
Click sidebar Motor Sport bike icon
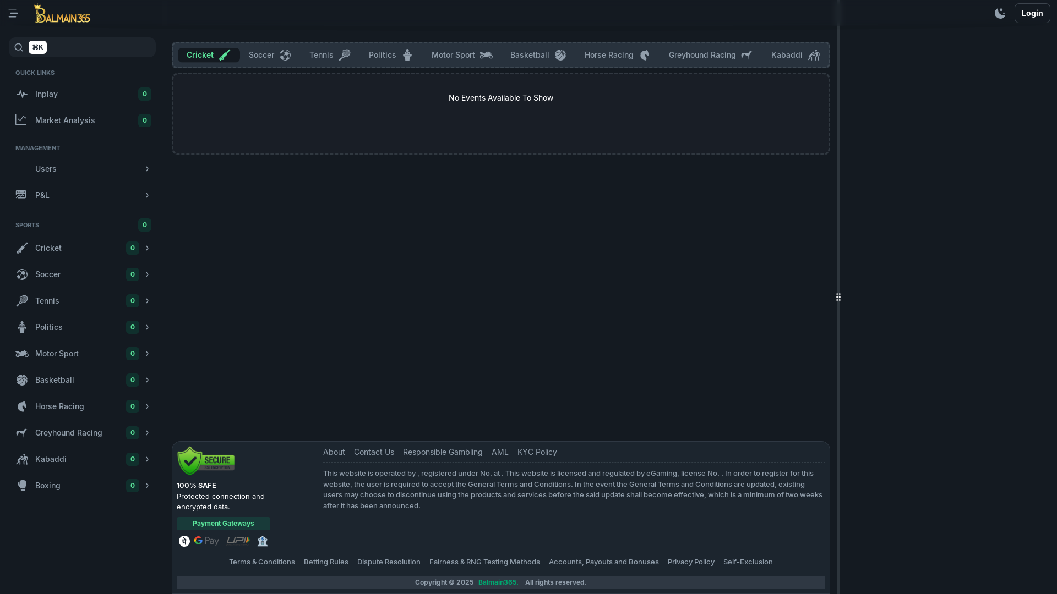21,354
